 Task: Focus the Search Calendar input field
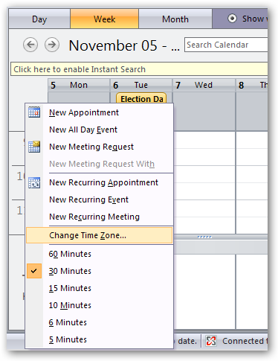pos(226,45)
